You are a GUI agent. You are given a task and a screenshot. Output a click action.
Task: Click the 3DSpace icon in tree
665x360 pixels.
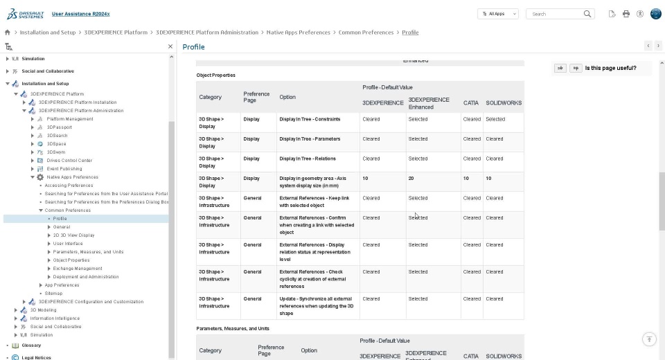(x=40, y=144)
